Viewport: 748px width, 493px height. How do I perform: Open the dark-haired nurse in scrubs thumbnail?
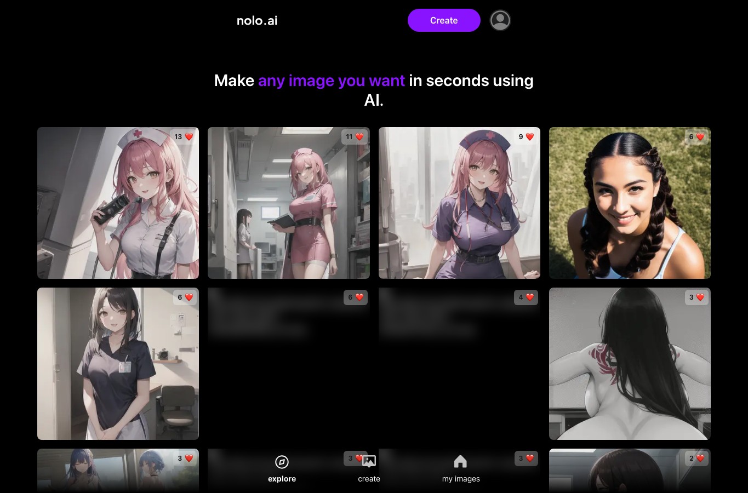coord(118,364)
